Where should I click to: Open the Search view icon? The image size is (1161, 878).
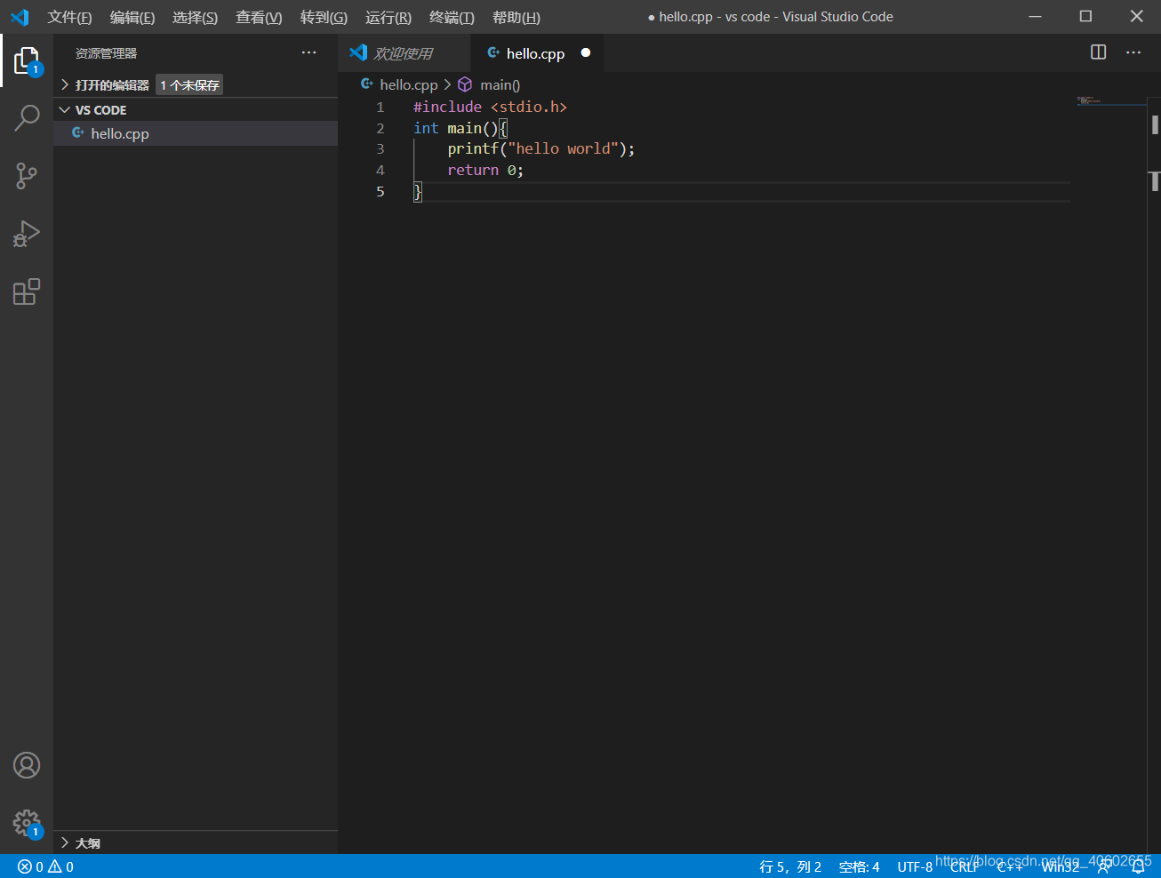[27, 117]
